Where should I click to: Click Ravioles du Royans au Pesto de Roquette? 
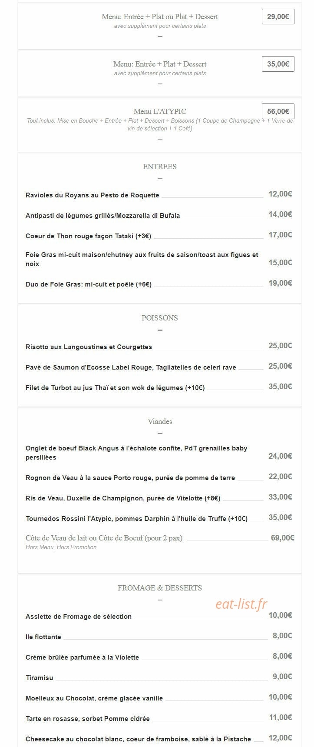93,195
